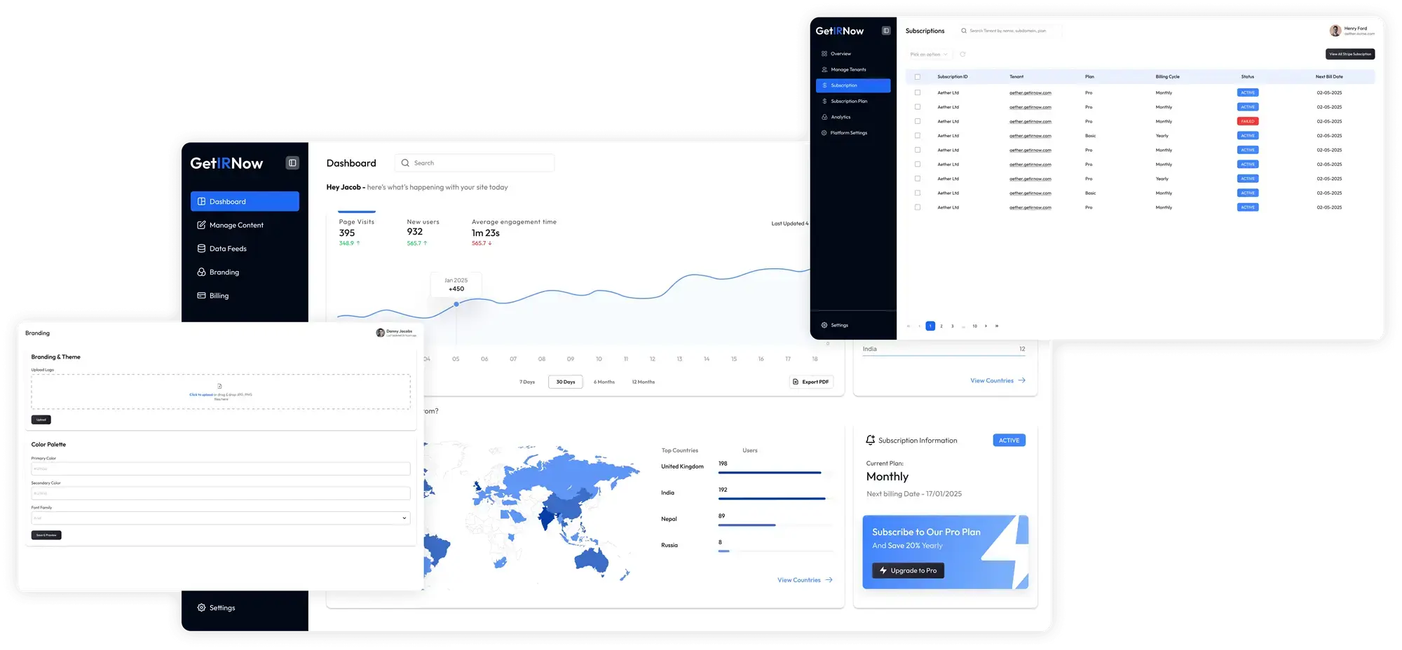Click the Dashboard grid icon in sidebar
The height and width of the screenshot is (650, 1402).
click(201, 202)
